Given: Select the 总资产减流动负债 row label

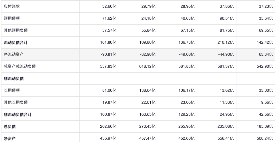Looking at the screenshot, I should (20, 66).
